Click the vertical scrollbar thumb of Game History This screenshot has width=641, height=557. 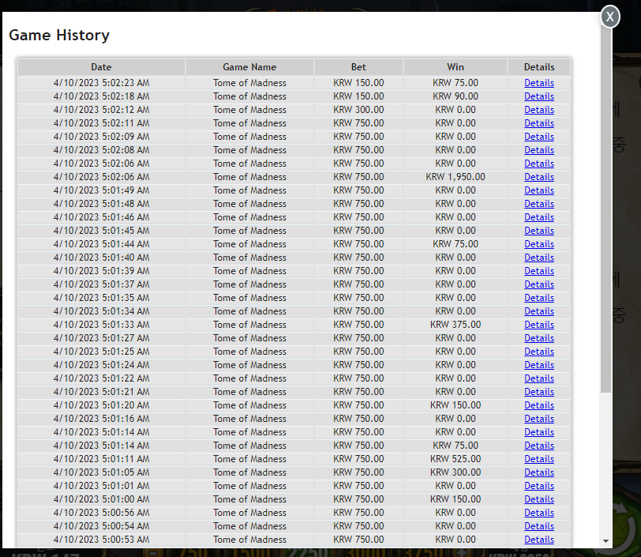(x=605, y=209)
